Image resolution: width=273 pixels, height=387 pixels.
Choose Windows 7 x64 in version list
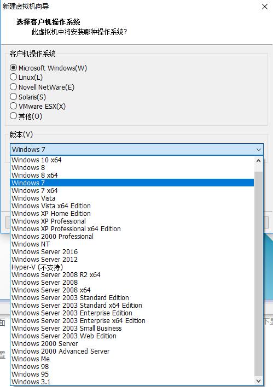[132, 191]
